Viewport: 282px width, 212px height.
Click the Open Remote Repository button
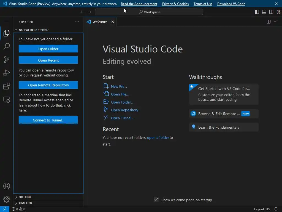(x=48, y=85)
